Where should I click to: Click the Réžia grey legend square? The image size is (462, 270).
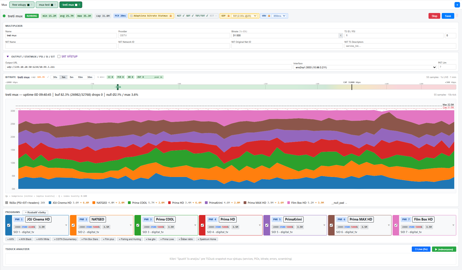point(7,203)
